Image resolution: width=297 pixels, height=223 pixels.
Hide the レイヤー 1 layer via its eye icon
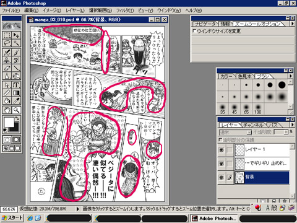coord(222,150)
